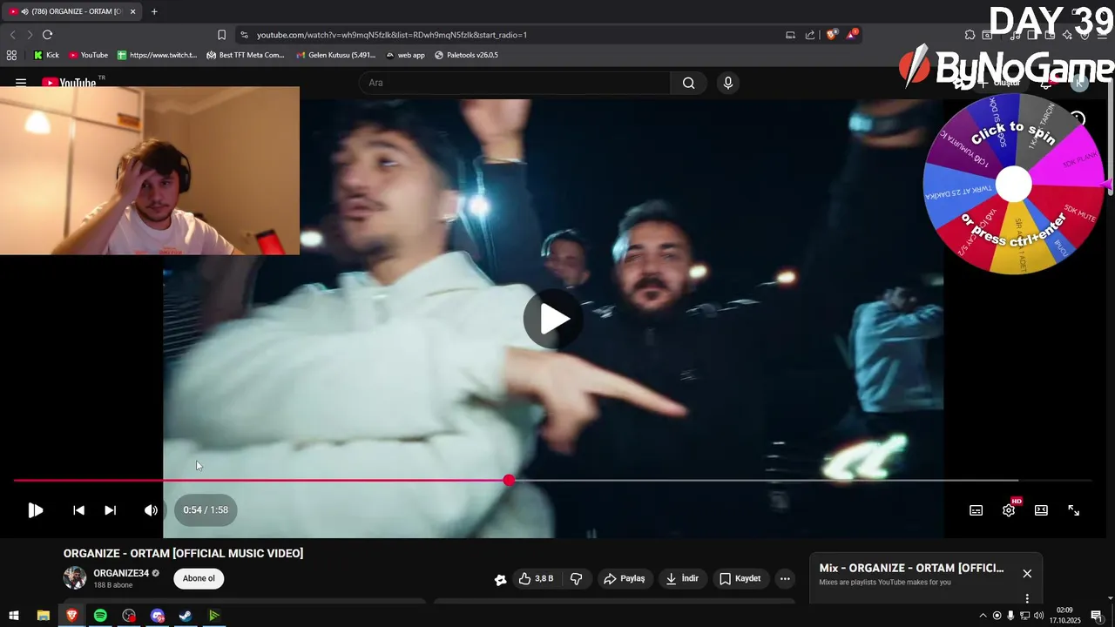Open the twitch.tv bookmark
This screenshot has height=627, width=1115.
coord(157,55)
